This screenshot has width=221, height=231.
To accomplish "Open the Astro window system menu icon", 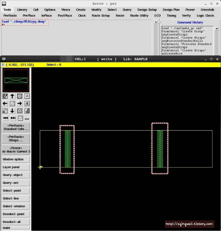I will click(x=4, y=3).
